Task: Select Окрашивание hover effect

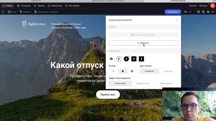Action: 166,83
